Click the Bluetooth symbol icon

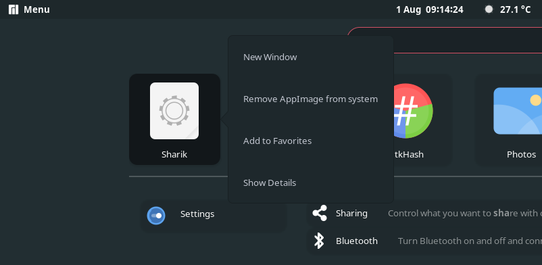coord(319,241)
